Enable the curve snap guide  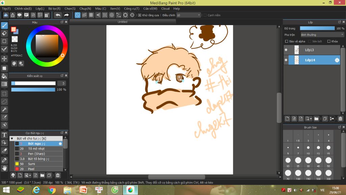119,15
